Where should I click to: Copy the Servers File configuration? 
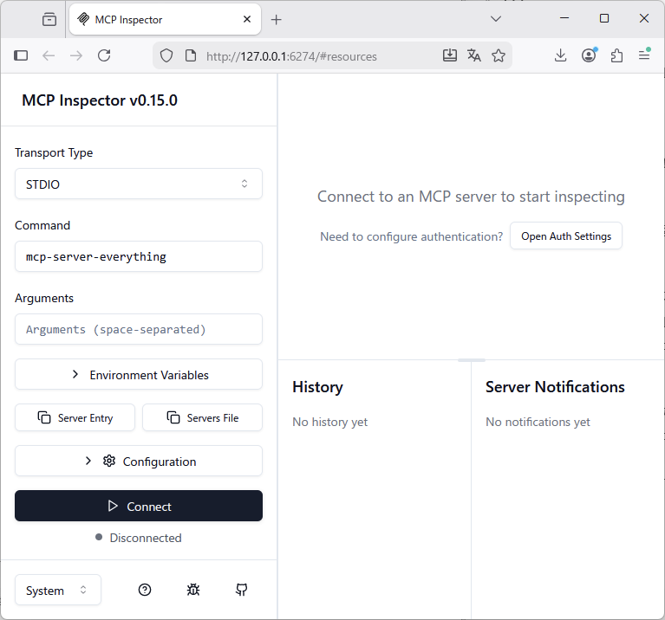pos(202,417)
